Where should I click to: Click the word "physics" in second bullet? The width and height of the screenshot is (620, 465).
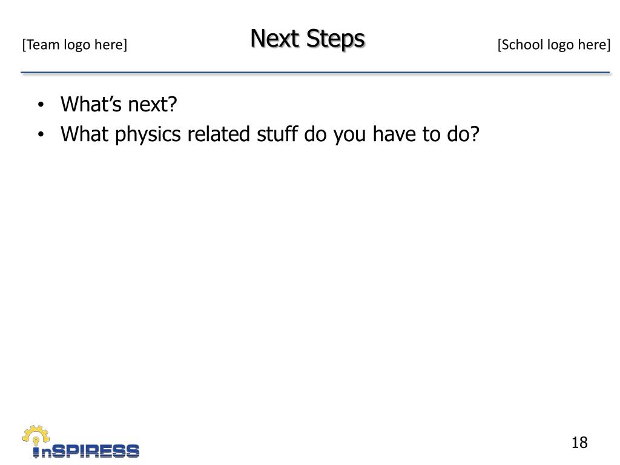click(x=148, y=135)
